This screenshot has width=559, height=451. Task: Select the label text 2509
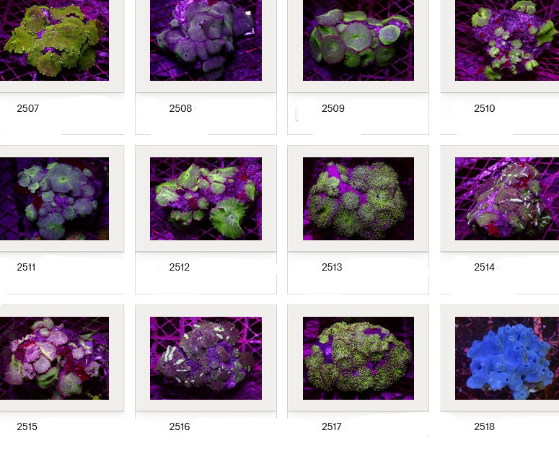point(333,108)
